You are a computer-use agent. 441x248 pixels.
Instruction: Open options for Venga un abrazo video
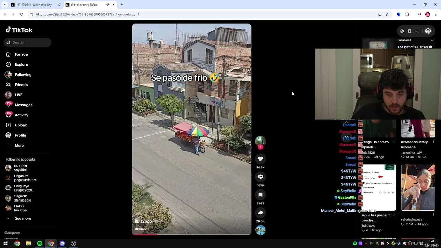pyautogui.click(x=394, y=142)
